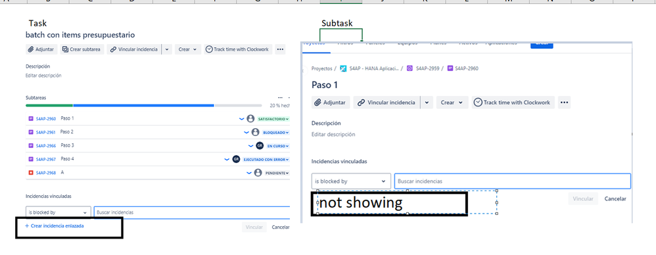Click Vincular incidencia in the Task panel

point(134,49)
